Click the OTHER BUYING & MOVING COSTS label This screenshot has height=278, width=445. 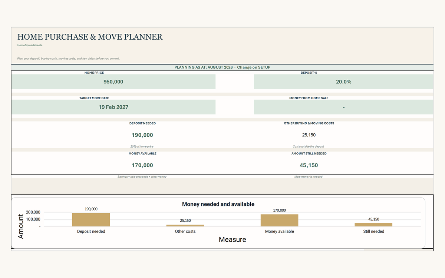[x=309, y=123]
